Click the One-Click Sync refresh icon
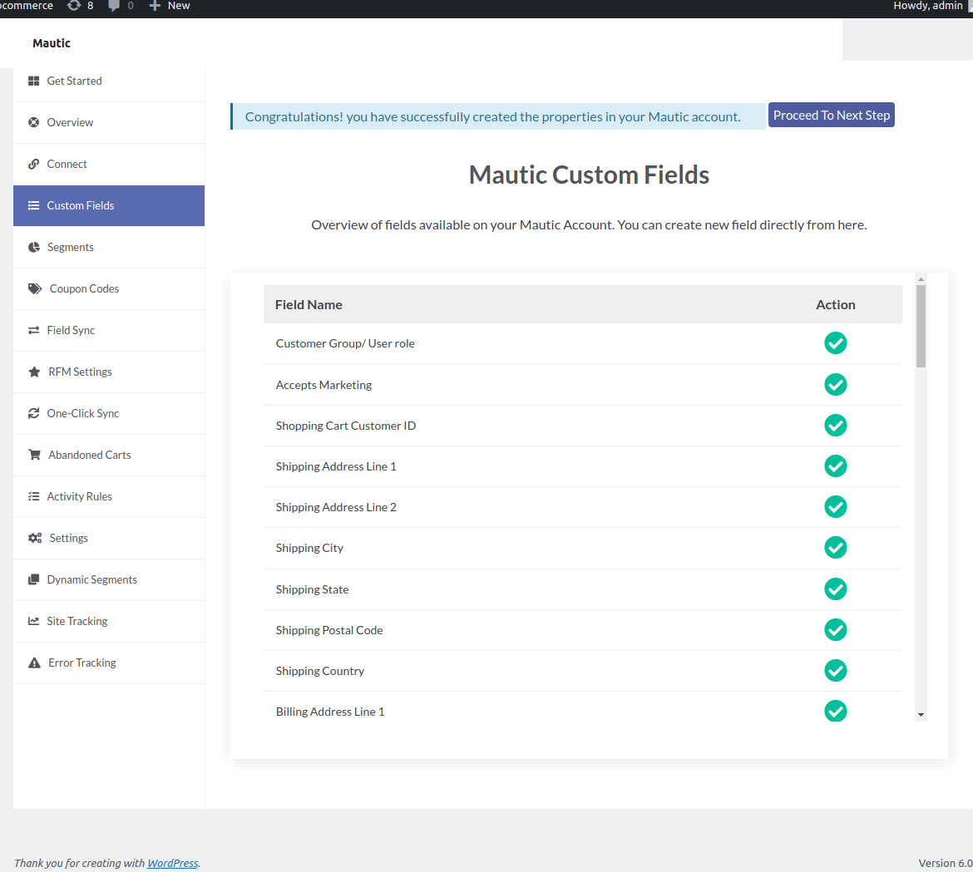 [33, 414]
